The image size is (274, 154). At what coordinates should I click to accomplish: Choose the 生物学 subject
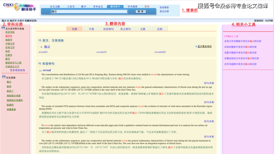coord(9,55)
